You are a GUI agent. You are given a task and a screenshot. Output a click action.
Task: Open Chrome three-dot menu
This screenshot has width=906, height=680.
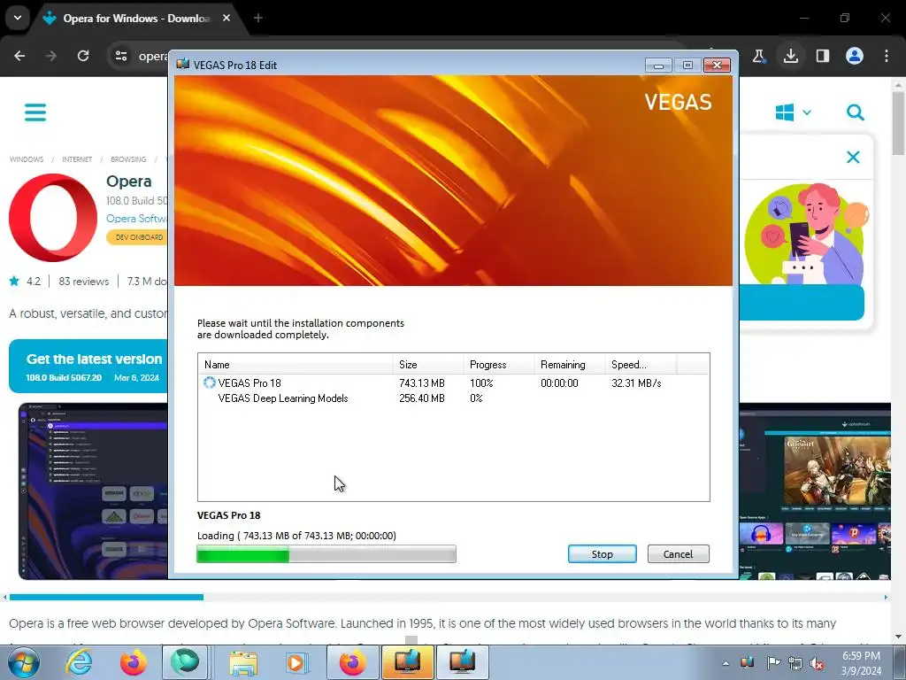click(887, 56)
